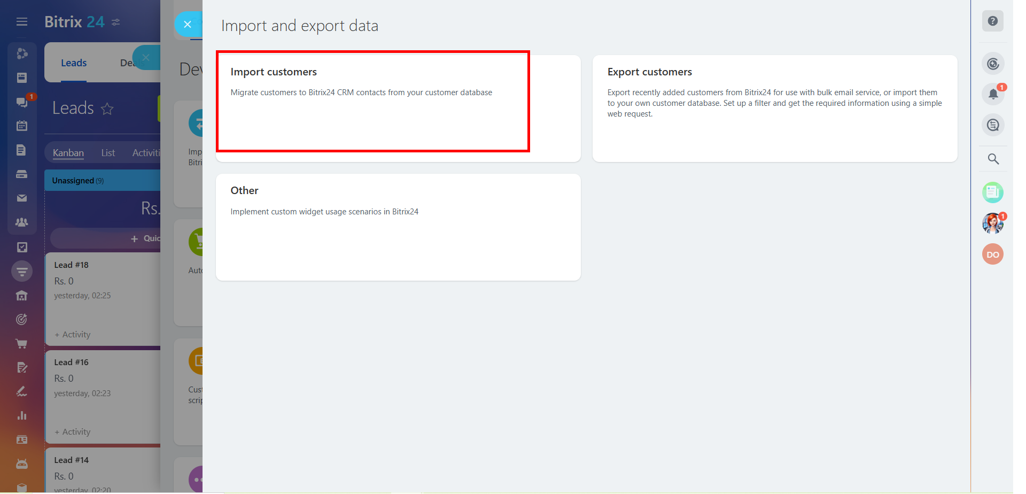Viewport: 1026px width, 494px height.
Task: Open the Lead #14 card
Action: pyautogui.click(x=103, y=470)
